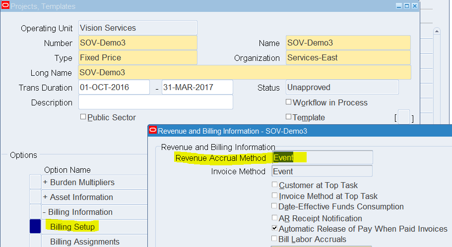
Task: Click the Options group label
Action: coord(24,155)
